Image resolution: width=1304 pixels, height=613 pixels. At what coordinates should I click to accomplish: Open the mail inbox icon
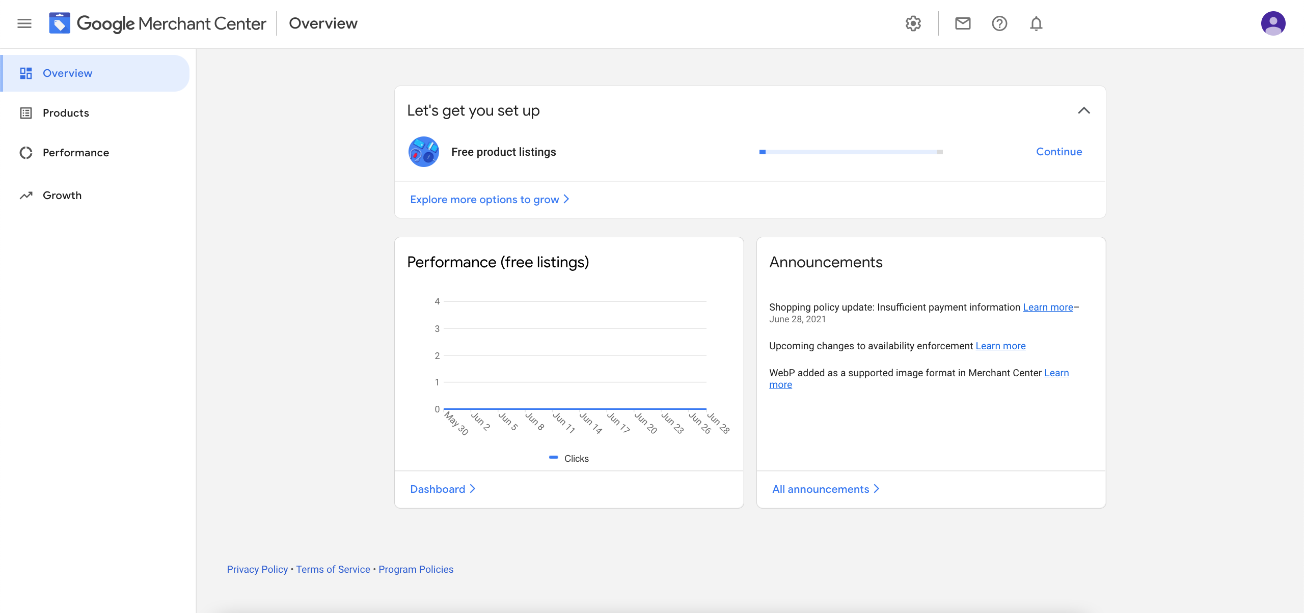coord(962,23)
